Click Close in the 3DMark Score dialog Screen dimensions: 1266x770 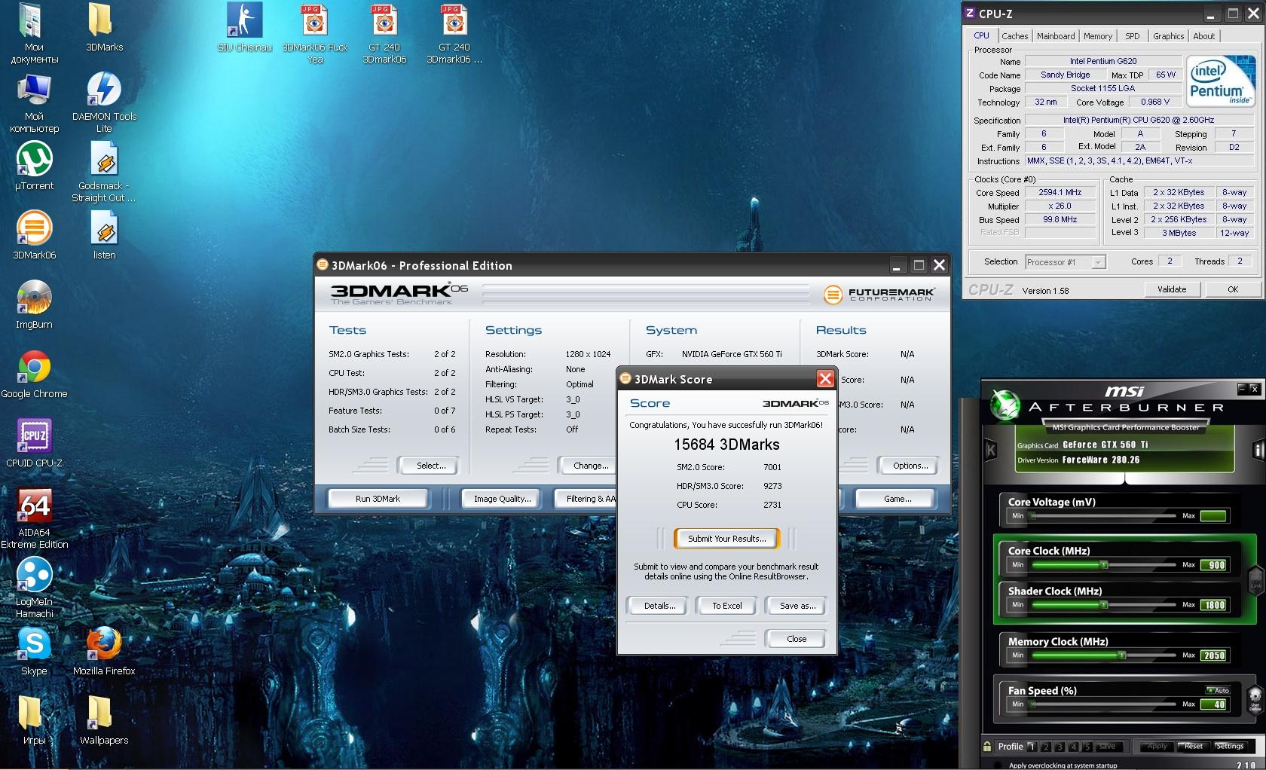[x=797, y=639]
